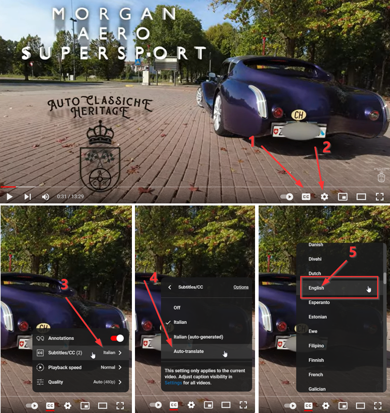Click gear icon under the Annotations settings panel
Screen dimensions: 390x413
[68, 406]
